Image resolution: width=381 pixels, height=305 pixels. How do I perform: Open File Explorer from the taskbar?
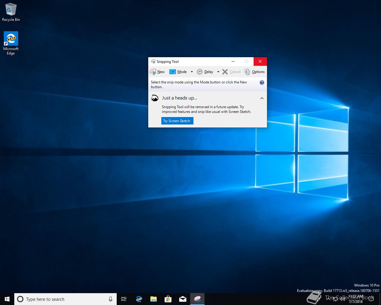click(154, 299)
